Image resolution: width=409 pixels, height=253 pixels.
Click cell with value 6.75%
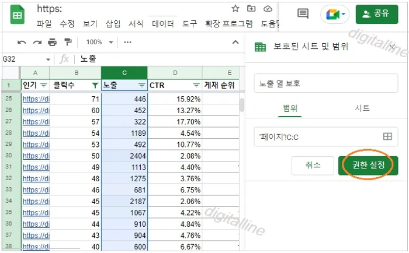(x=175, y=190)
